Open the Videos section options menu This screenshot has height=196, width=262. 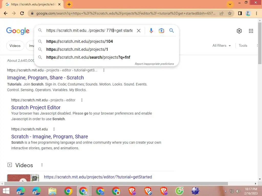[42, 165]
